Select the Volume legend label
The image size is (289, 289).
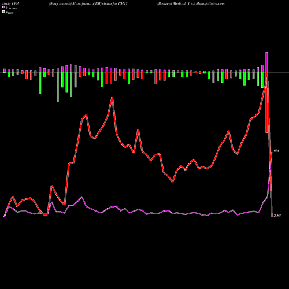(11, 8)
